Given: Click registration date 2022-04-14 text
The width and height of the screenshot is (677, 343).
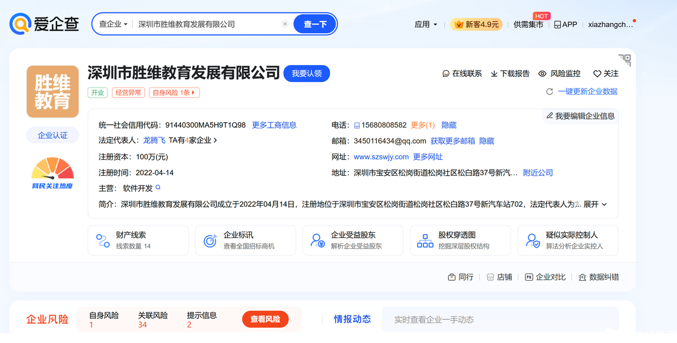Looking at the screenshot, I should [155, 173].
